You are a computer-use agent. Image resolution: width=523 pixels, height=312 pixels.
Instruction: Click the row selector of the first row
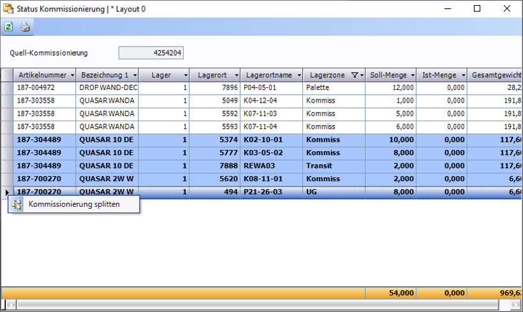pyautogui.click(x=7, y=87)
